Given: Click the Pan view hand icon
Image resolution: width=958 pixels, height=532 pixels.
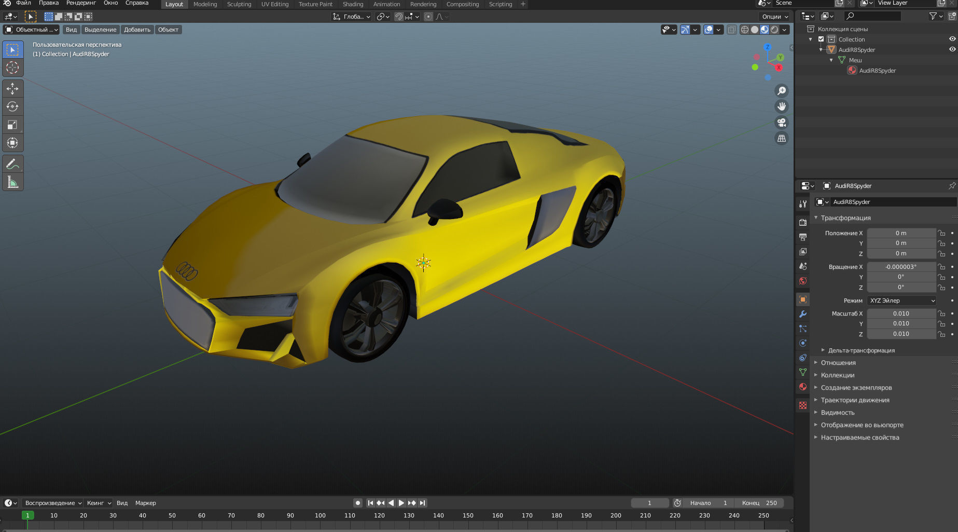Looking at the screenshot, I should click(782, 106).
